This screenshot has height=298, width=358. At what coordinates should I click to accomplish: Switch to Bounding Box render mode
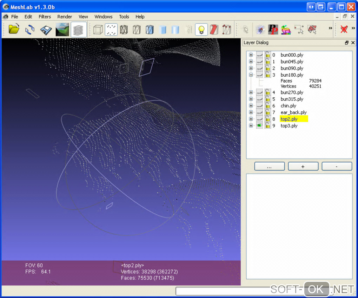(x=98, y=30)
